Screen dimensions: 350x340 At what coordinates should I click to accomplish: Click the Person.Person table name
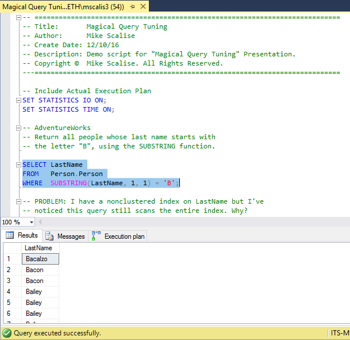click(x=76, y=174)
